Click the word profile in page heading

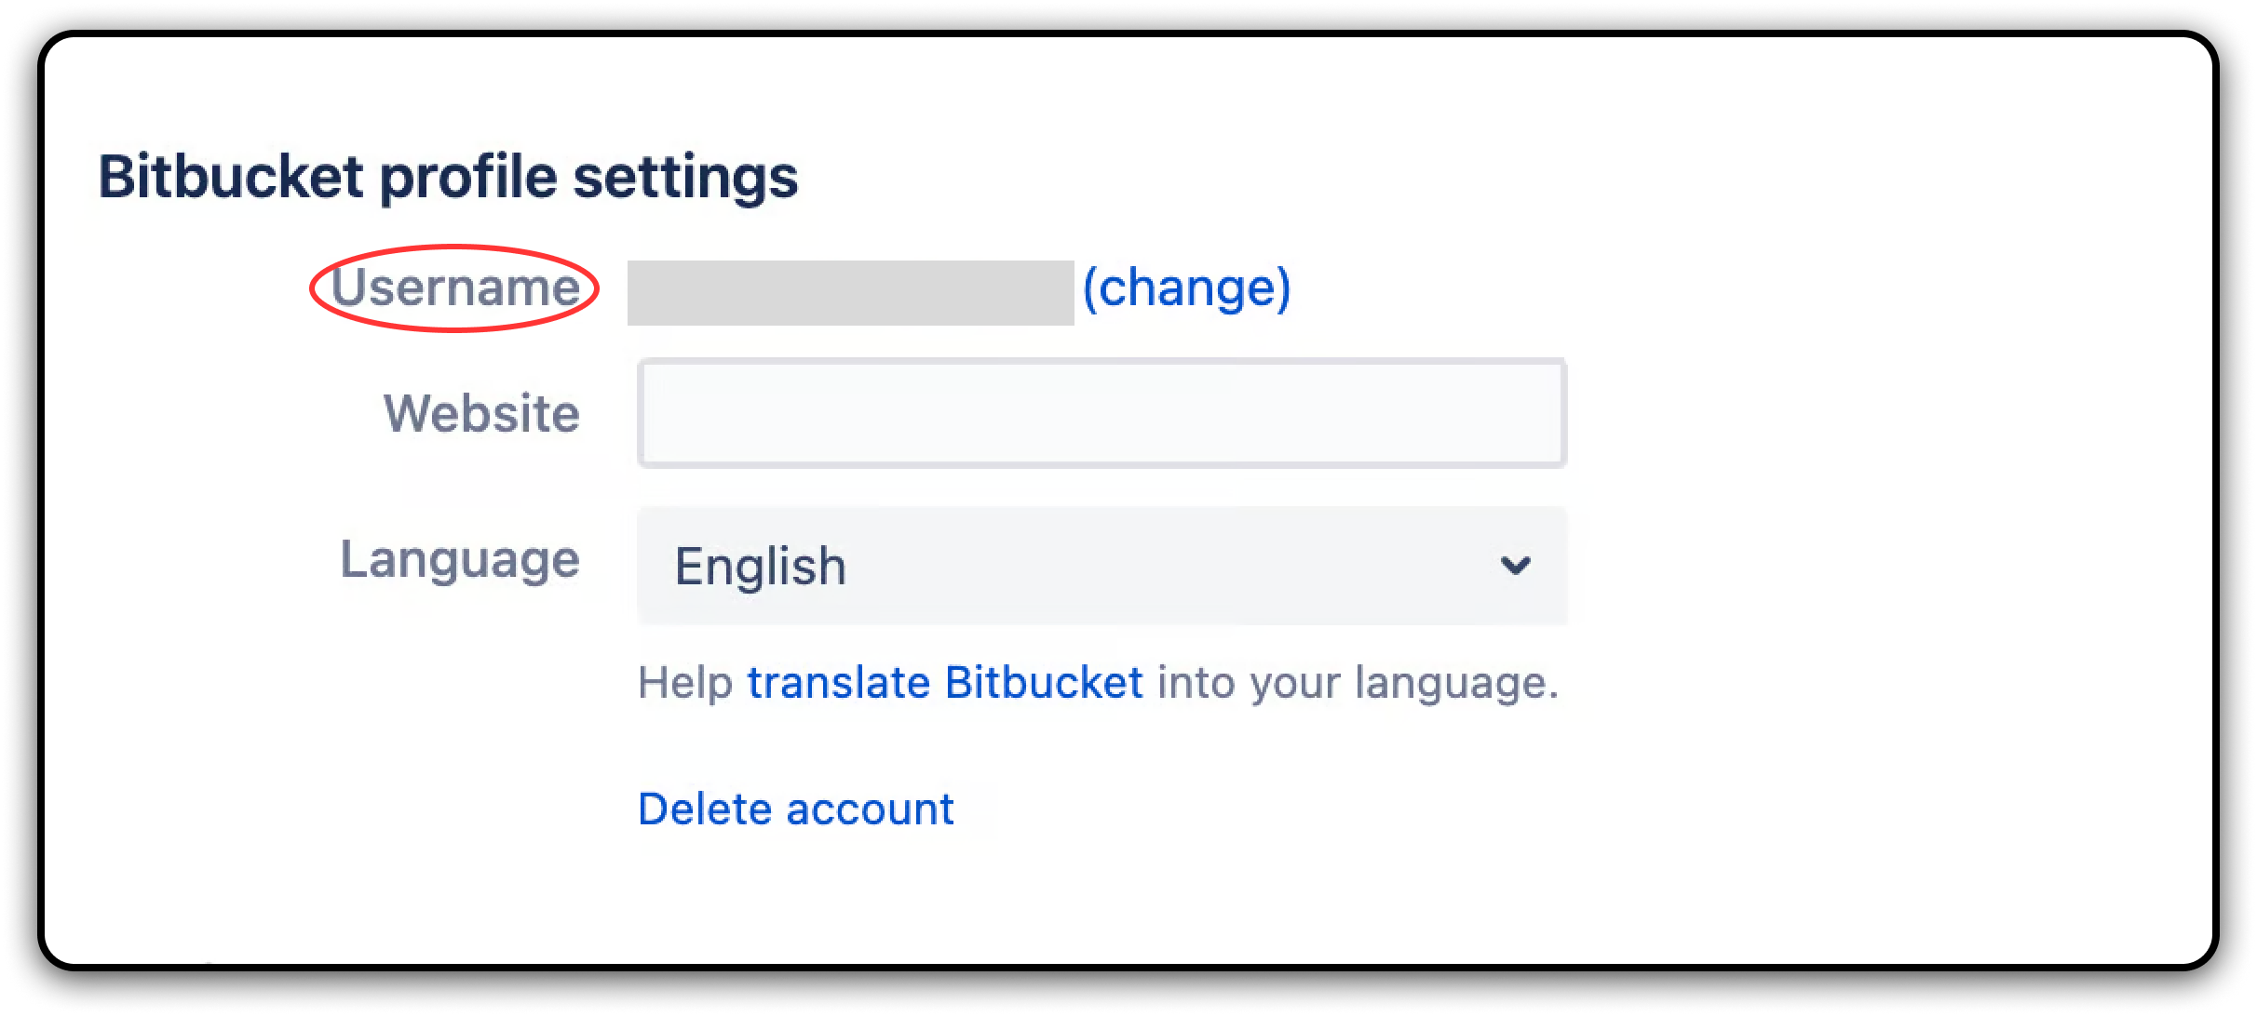[468, 177]
